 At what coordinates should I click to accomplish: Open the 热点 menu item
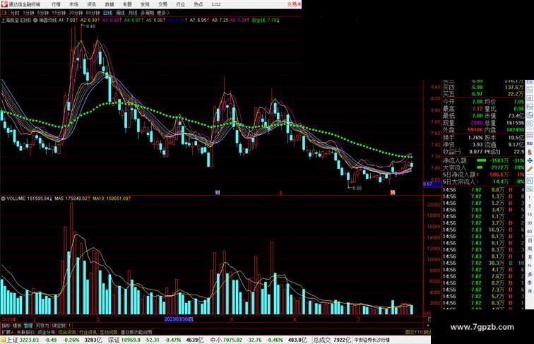pos(198,4)
